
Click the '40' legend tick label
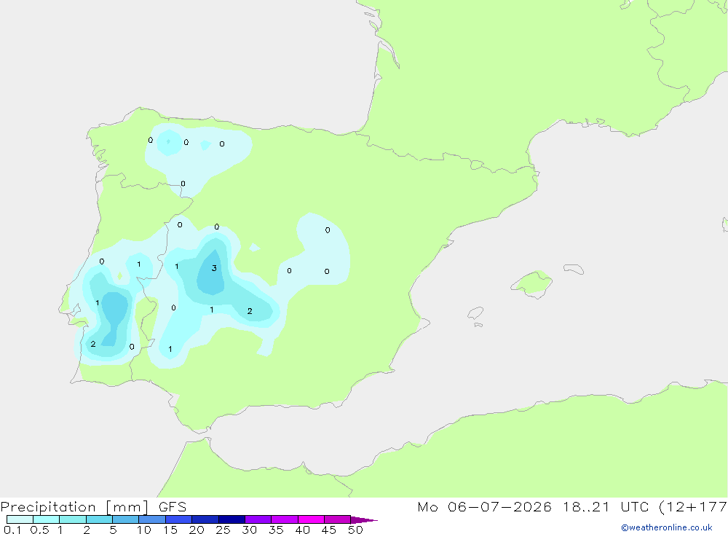click(x=302, y=530)
